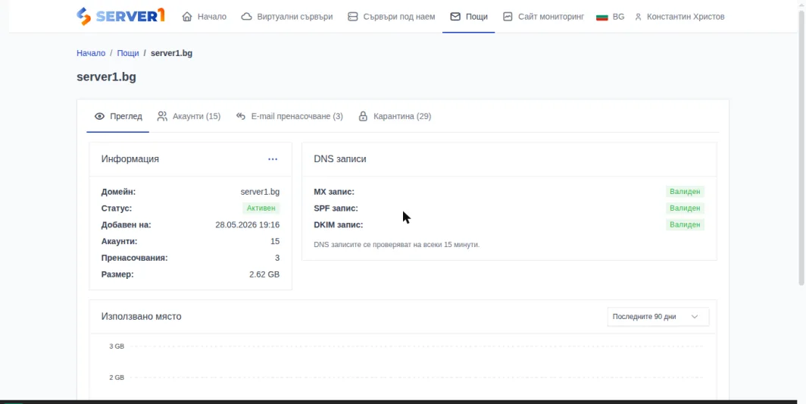Viewport: 806px width, 404px height.
Task: Open Сървъри под наем menu item
Action: pos(391,17)
